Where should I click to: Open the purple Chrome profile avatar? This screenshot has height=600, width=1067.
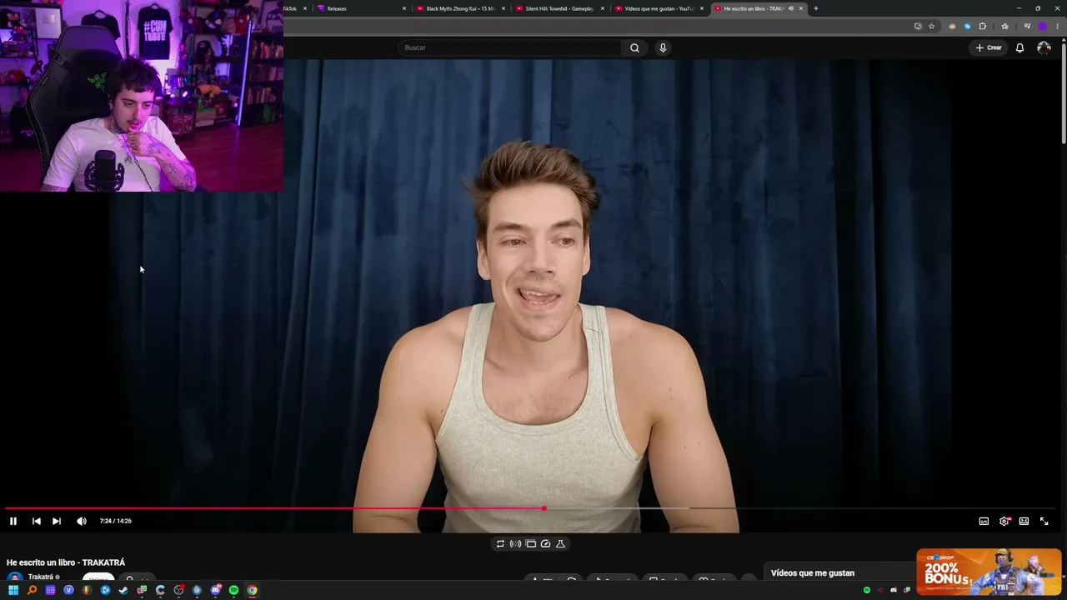pyautogui.click(x=1042, y=26)
